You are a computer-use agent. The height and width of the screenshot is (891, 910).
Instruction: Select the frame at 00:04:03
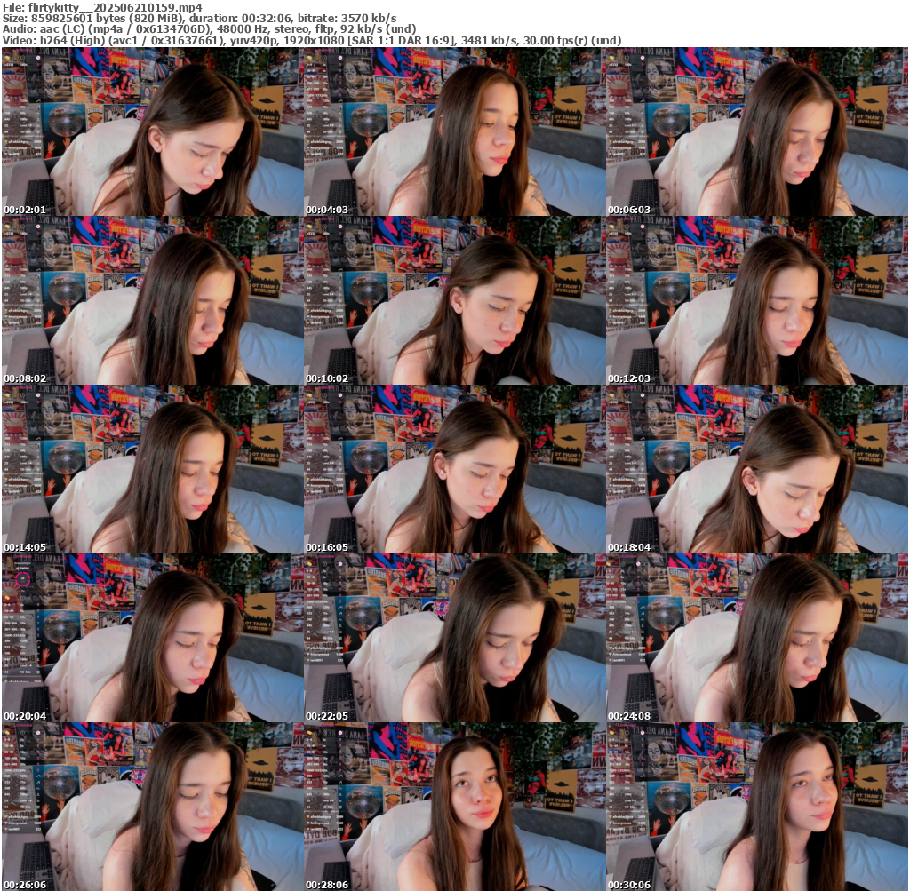(454, 131)
